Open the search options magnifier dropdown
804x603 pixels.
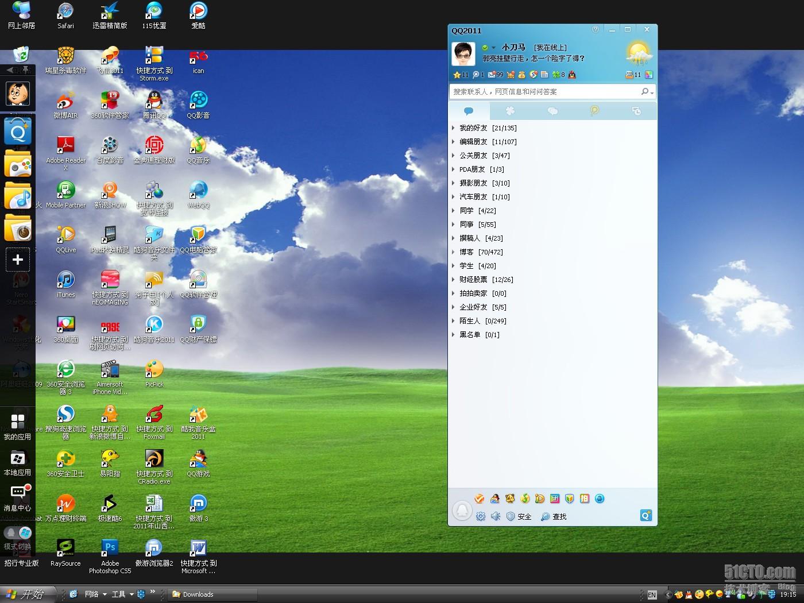[x=647, y=91]
